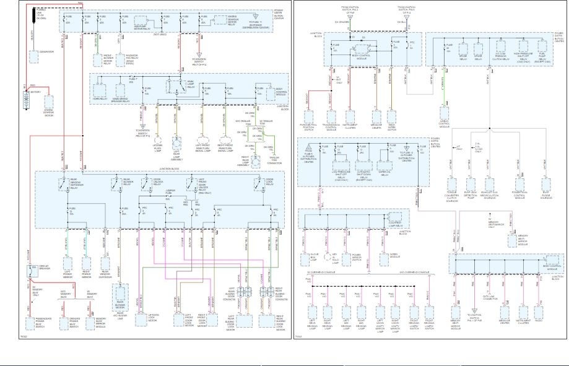
Task: Click the Left Power Mirror box
Action: 67,263
